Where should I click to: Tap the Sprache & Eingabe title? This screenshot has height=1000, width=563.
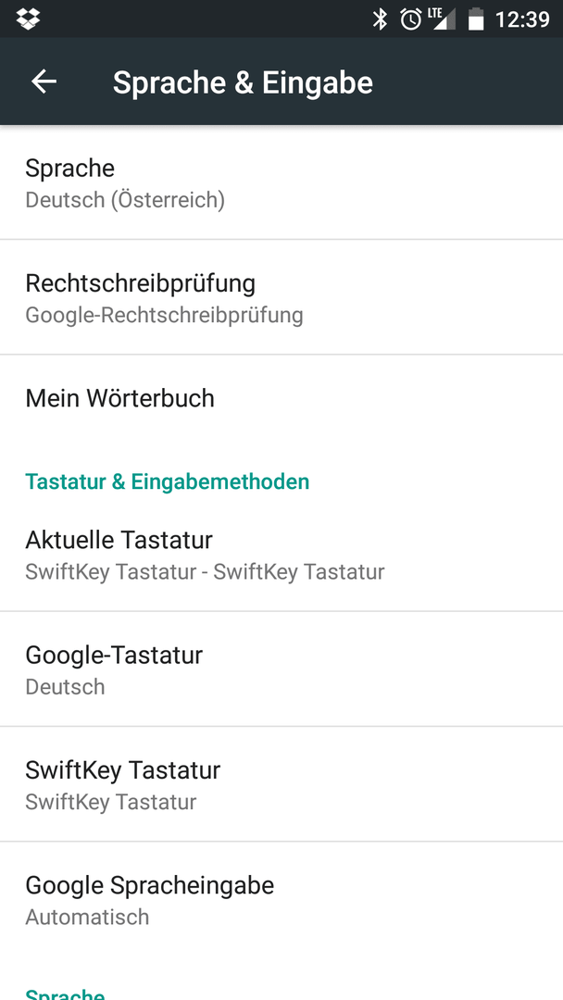pos(243,83)
